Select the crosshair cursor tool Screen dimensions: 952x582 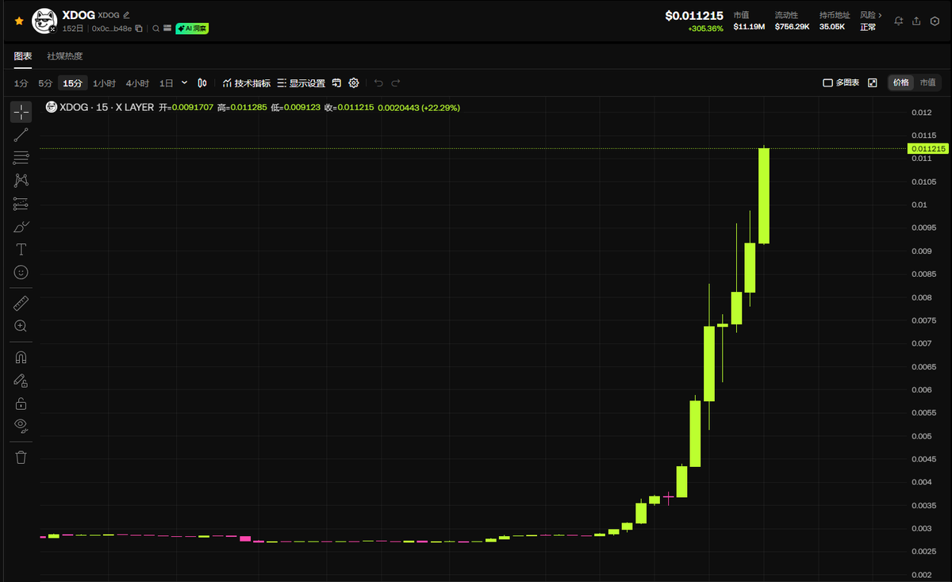tap(21, 112)
